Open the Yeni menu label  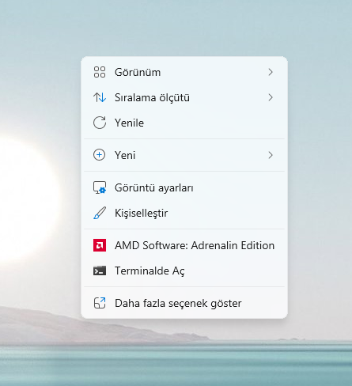tap(125, 155)
